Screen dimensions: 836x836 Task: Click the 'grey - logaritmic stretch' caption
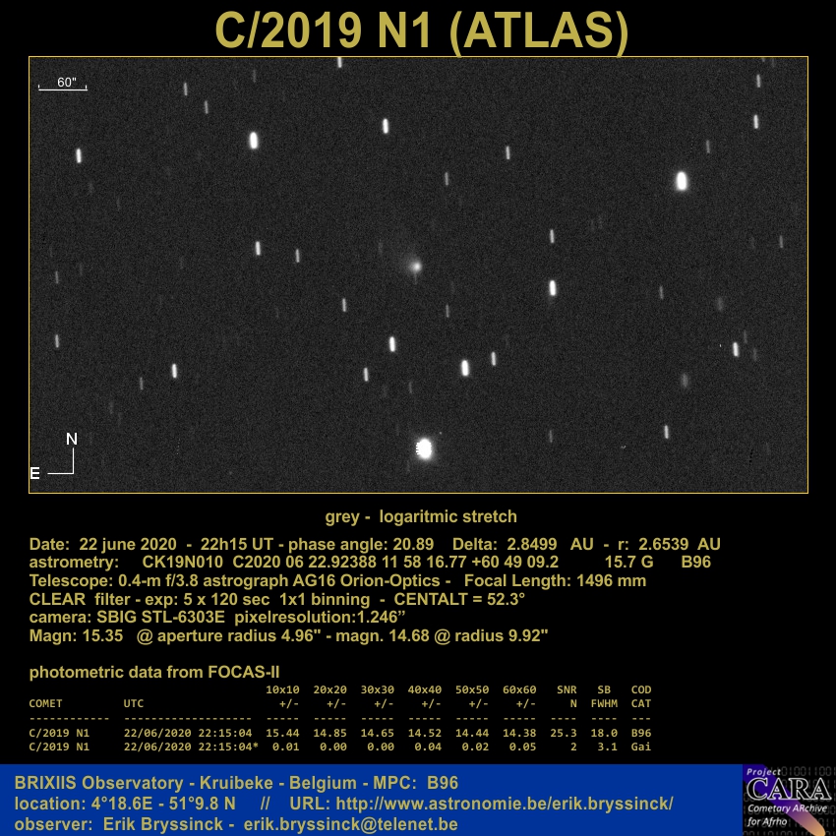tap(420, 516)
